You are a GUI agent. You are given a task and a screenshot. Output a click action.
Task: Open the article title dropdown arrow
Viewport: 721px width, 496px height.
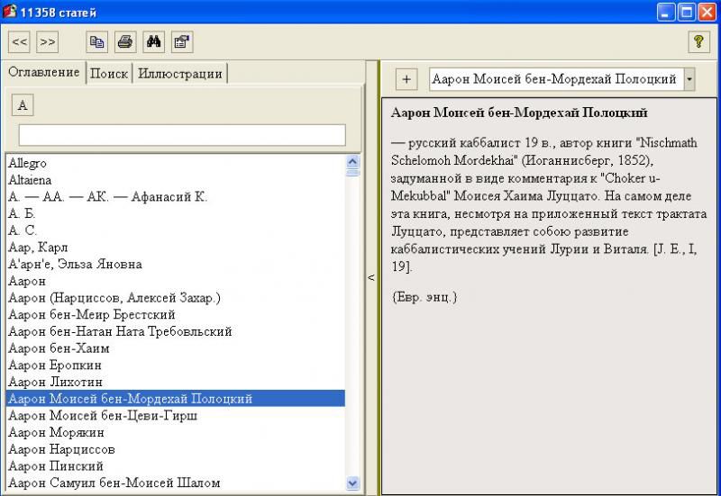(x=689, y=79)
